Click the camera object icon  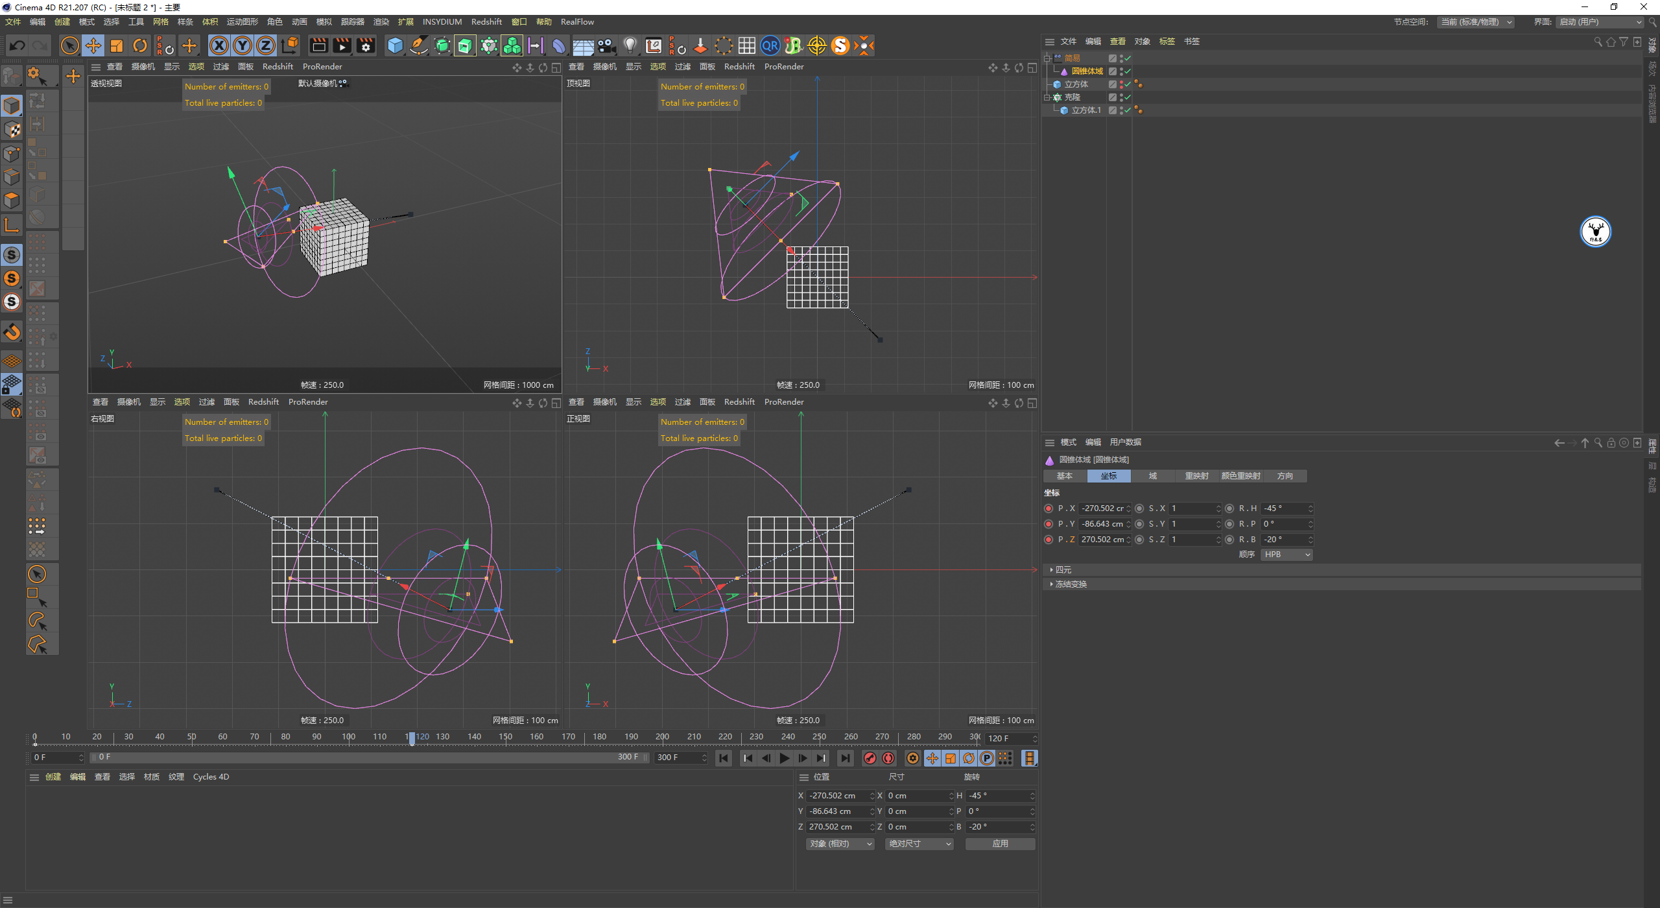[x=606, y=45]
